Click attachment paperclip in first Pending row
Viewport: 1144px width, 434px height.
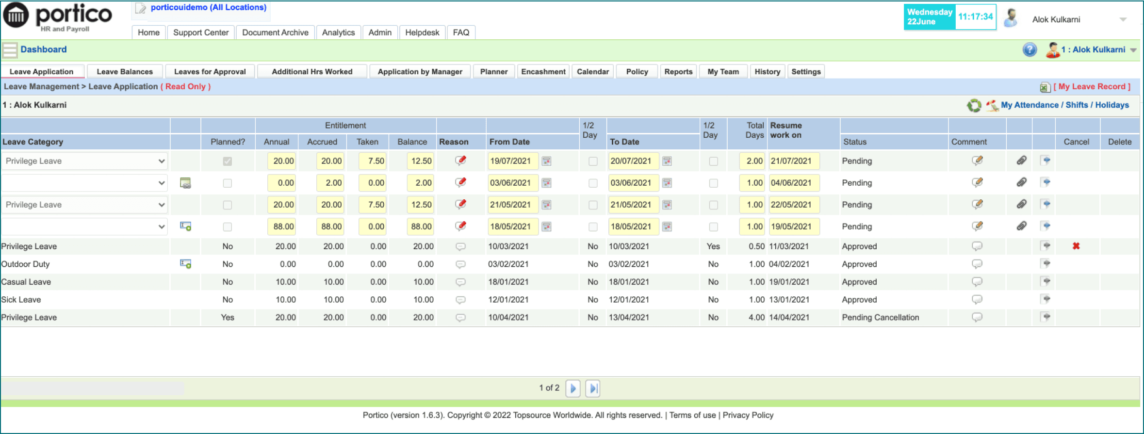(1021, 161)
